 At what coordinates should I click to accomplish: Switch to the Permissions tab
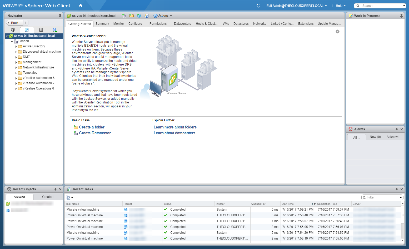tap(158, 24)
